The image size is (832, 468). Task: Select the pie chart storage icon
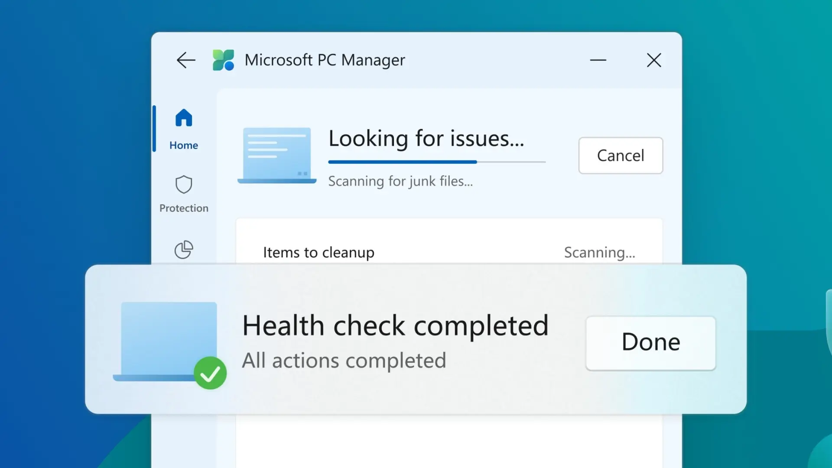tap(184, 250)
